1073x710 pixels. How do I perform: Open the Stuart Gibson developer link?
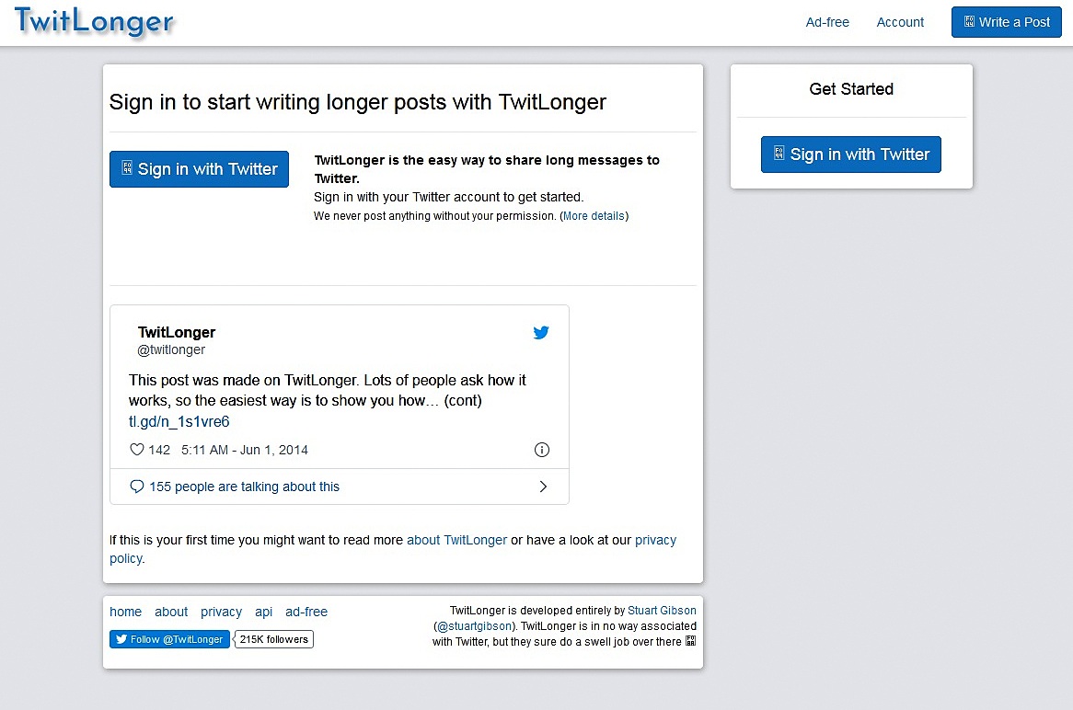(662, 610)
